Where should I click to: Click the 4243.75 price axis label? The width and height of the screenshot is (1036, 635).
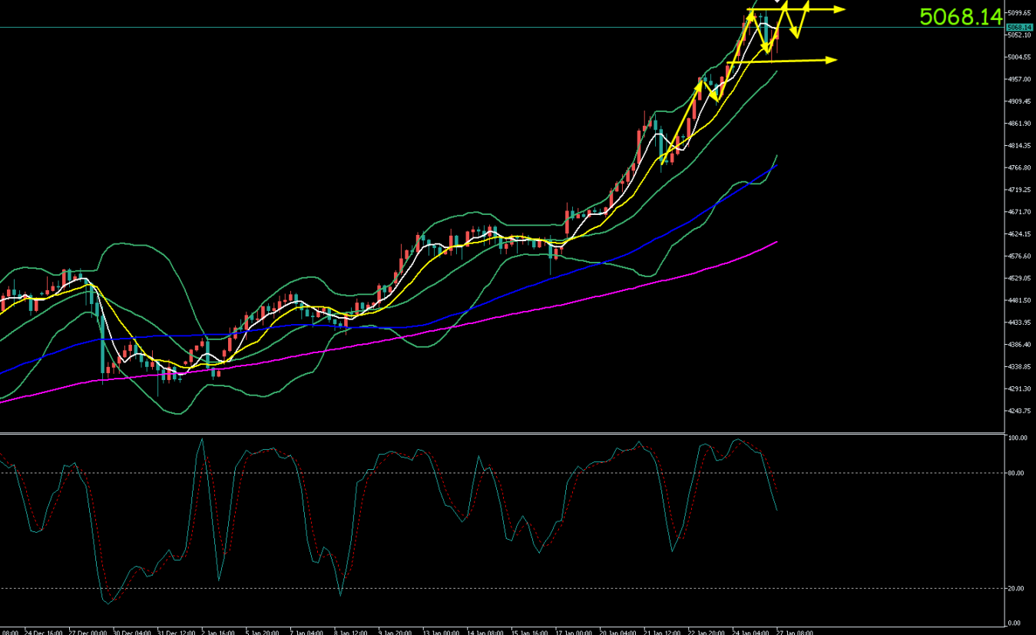pos(1019,412)
